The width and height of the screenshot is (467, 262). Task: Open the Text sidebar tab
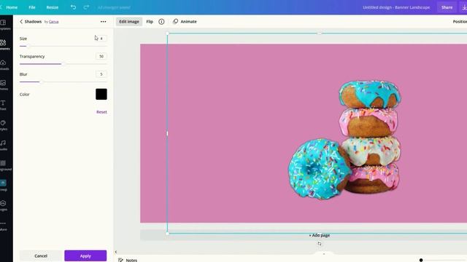4,105
